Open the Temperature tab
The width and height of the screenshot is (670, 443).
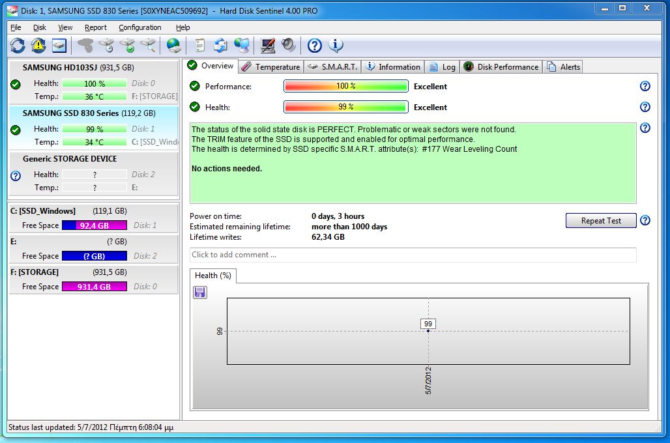[x=270, y=66]
